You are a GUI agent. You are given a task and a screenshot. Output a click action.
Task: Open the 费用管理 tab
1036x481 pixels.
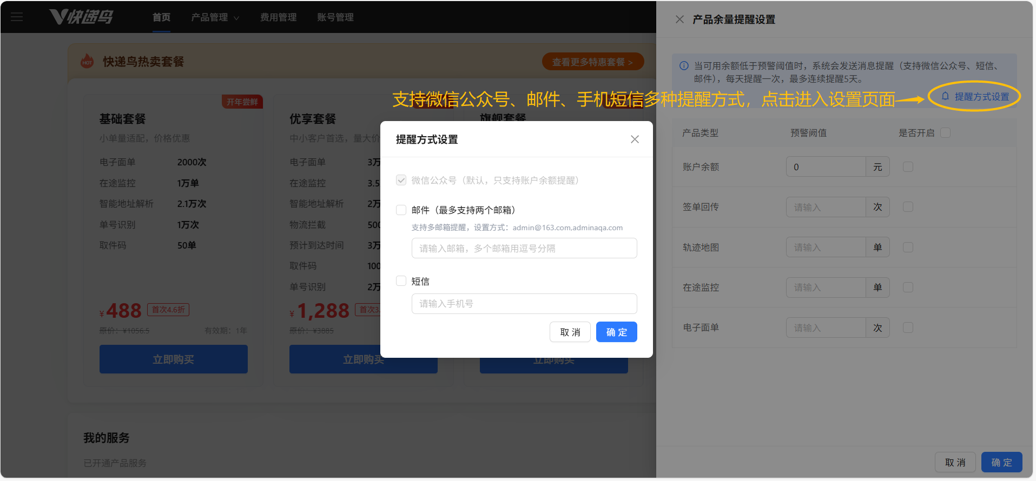278,17
